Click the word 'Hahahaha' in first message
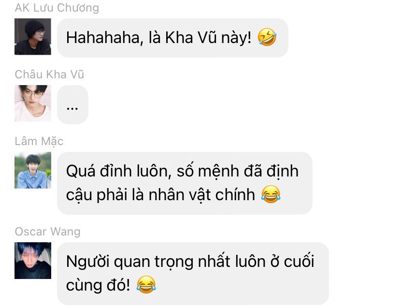The image size is (400, 308). (x=103, y=38)
